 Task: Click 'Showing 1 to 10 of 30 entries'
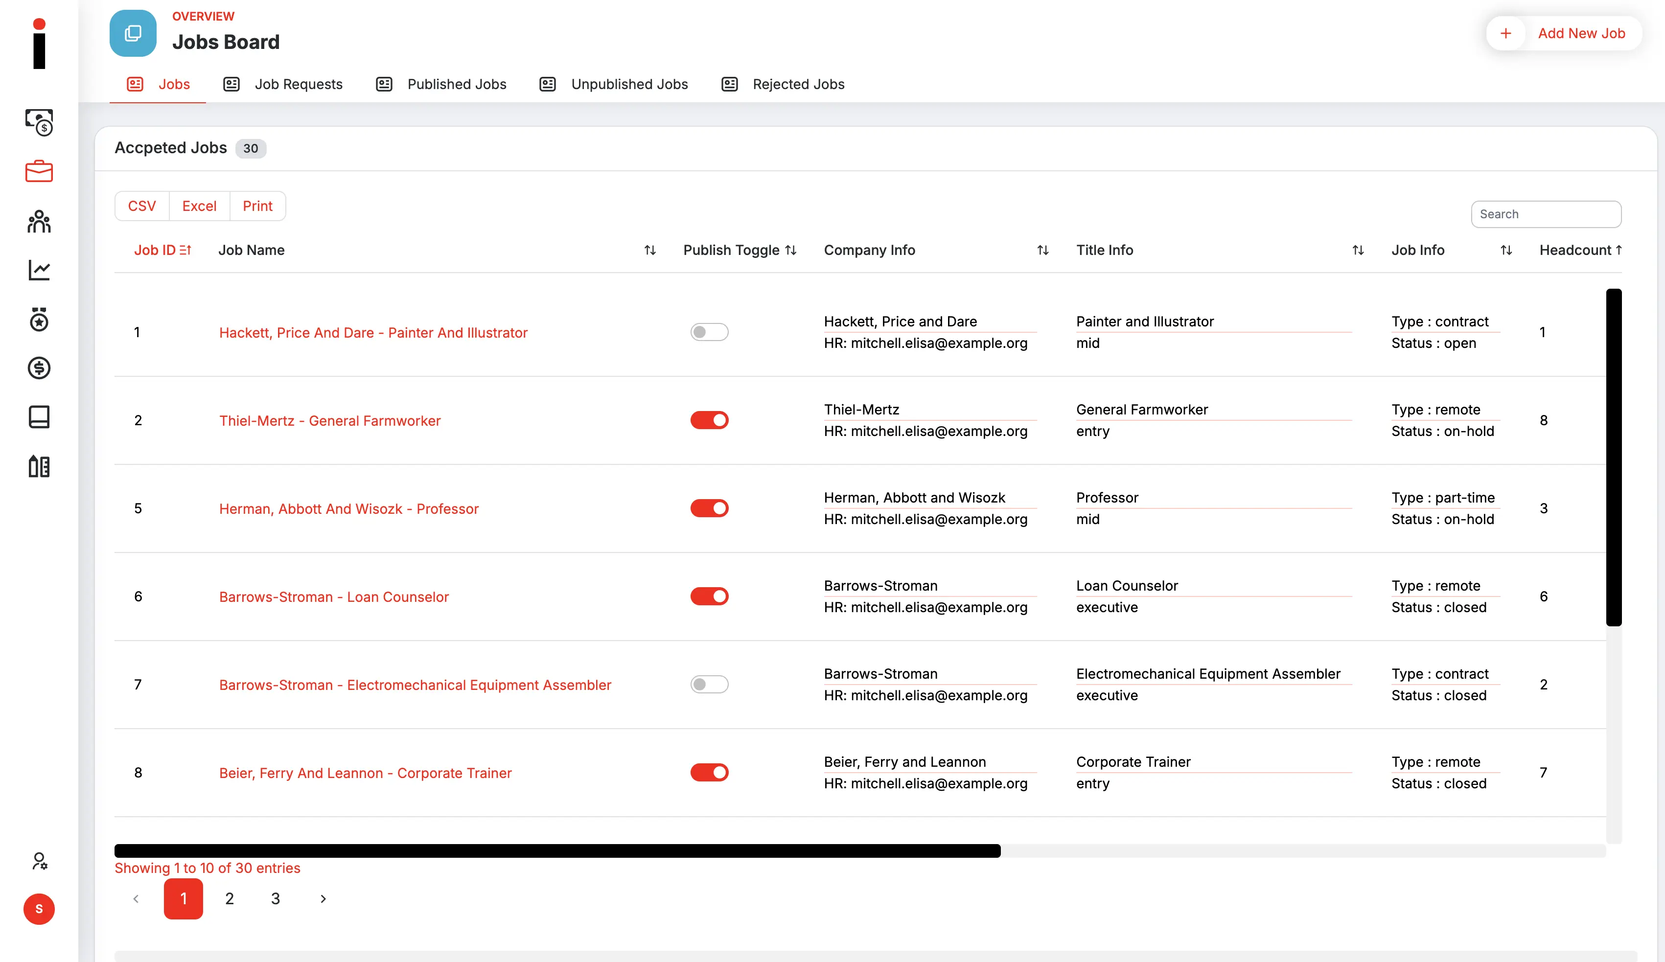(x=208, y=868)
